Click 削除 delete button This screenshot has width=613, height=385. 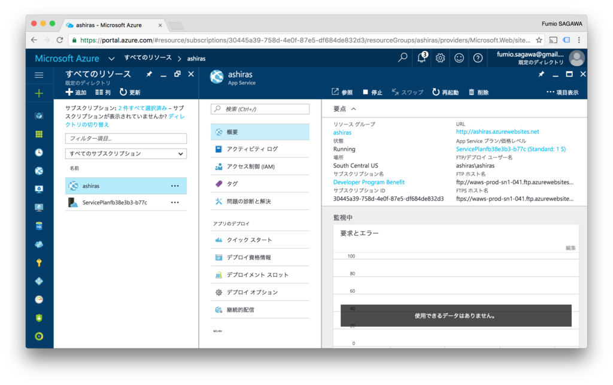coord(478,92)
